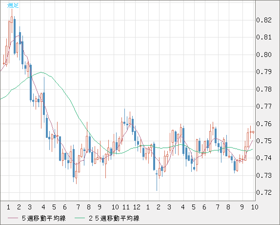Image resolution: width=280 pixels, height=225 pixels.
Task: Click the 0.74 price axis label
Action: coord(264,158)
